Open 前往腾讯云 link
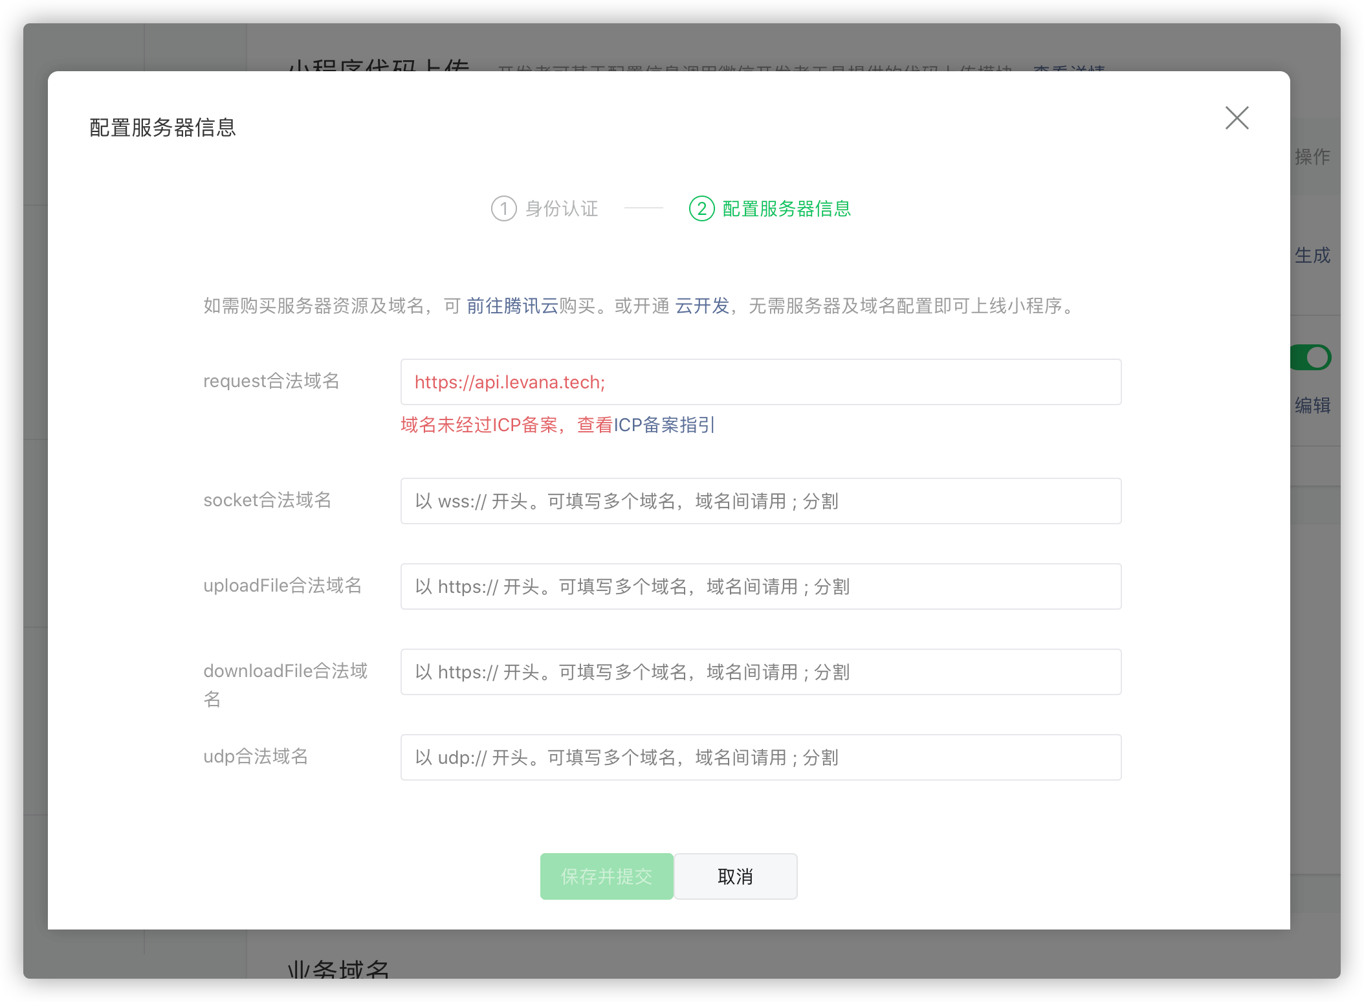This screenshot has height=1002, width=1364. (512, 306)
